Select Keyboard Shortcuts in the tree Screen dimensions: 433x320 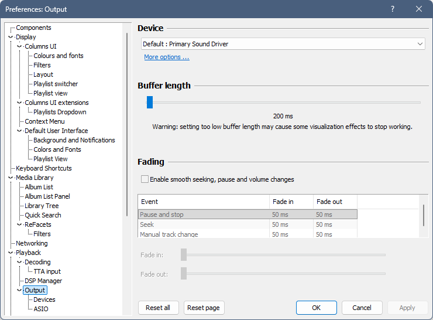click(x=44, y=168)
